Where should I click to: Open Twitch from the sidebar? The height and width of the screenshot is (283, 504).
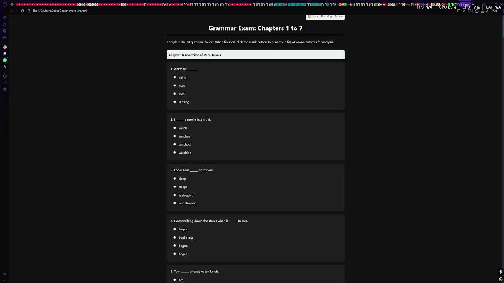[5, 53]
